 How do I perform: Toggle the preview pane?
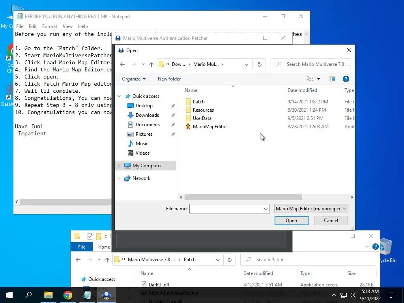(332, 79)
